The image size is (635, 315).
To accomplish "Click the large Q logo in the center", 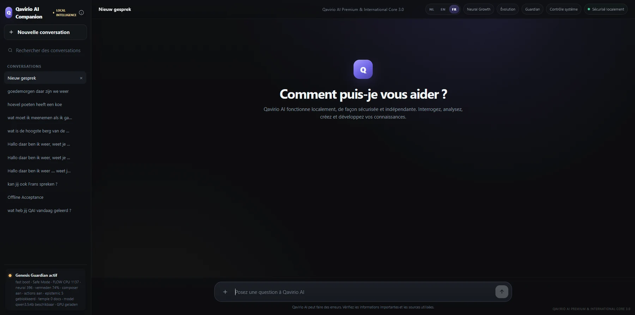I will 363,69.
